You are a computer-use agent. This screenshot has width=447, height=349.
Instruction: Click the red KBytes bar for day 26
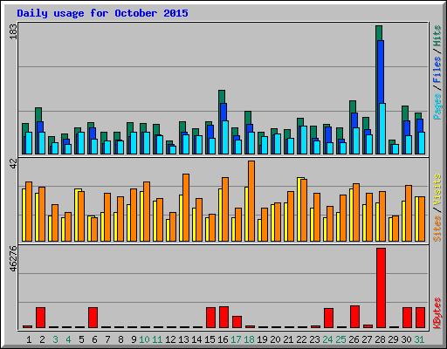tap(354, 317)
